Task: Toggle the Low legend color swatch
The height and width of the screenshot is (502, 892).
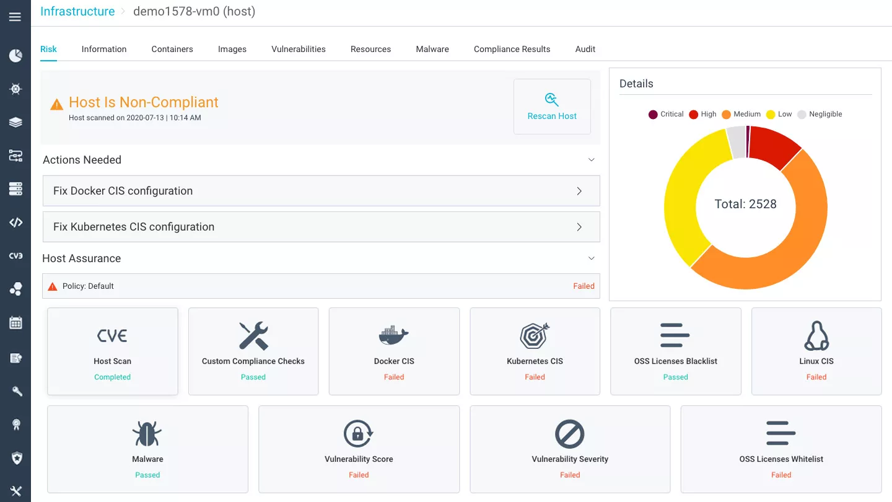Action: coord(771,115)
